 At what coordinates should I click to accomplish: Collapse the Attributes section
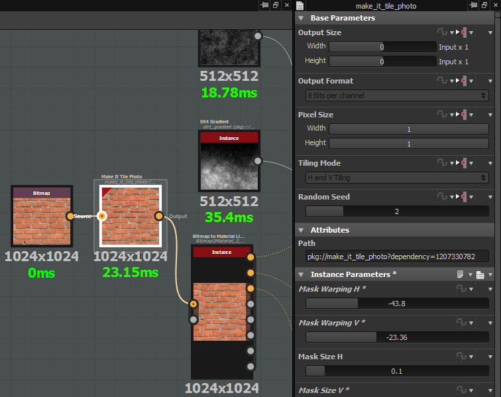[x=301, y=230]
